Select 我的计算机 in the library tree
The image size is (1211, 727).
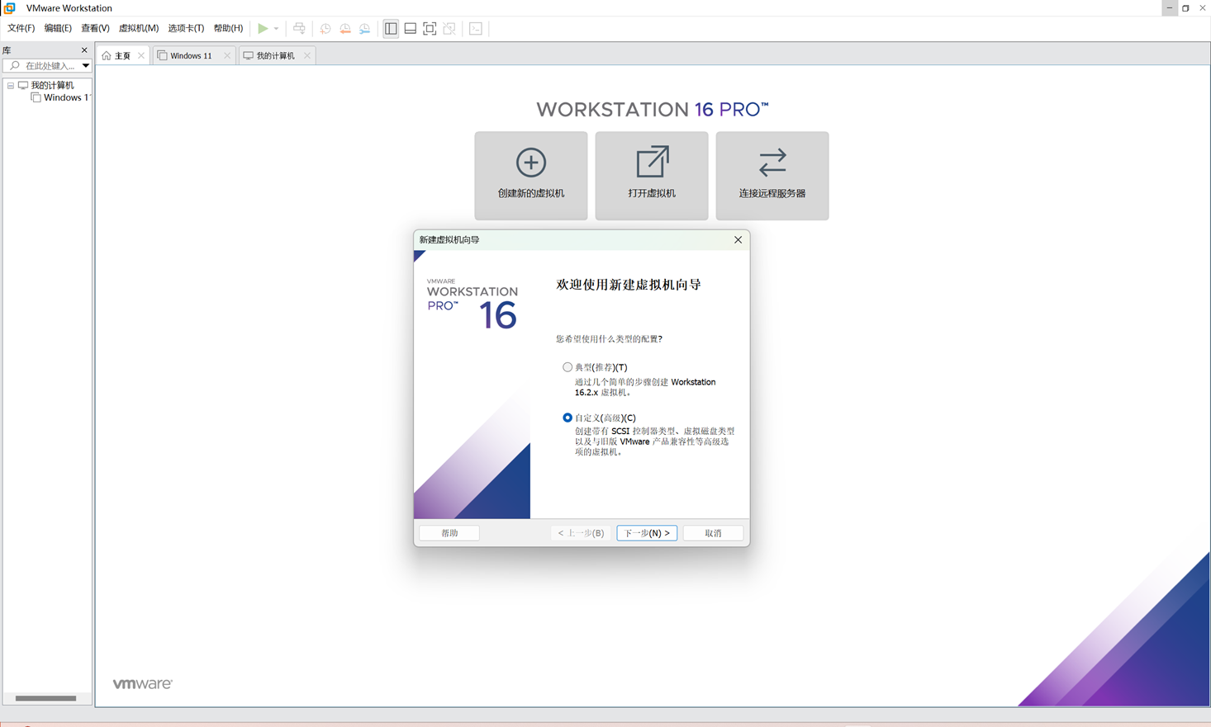click(x=52, y=85)
